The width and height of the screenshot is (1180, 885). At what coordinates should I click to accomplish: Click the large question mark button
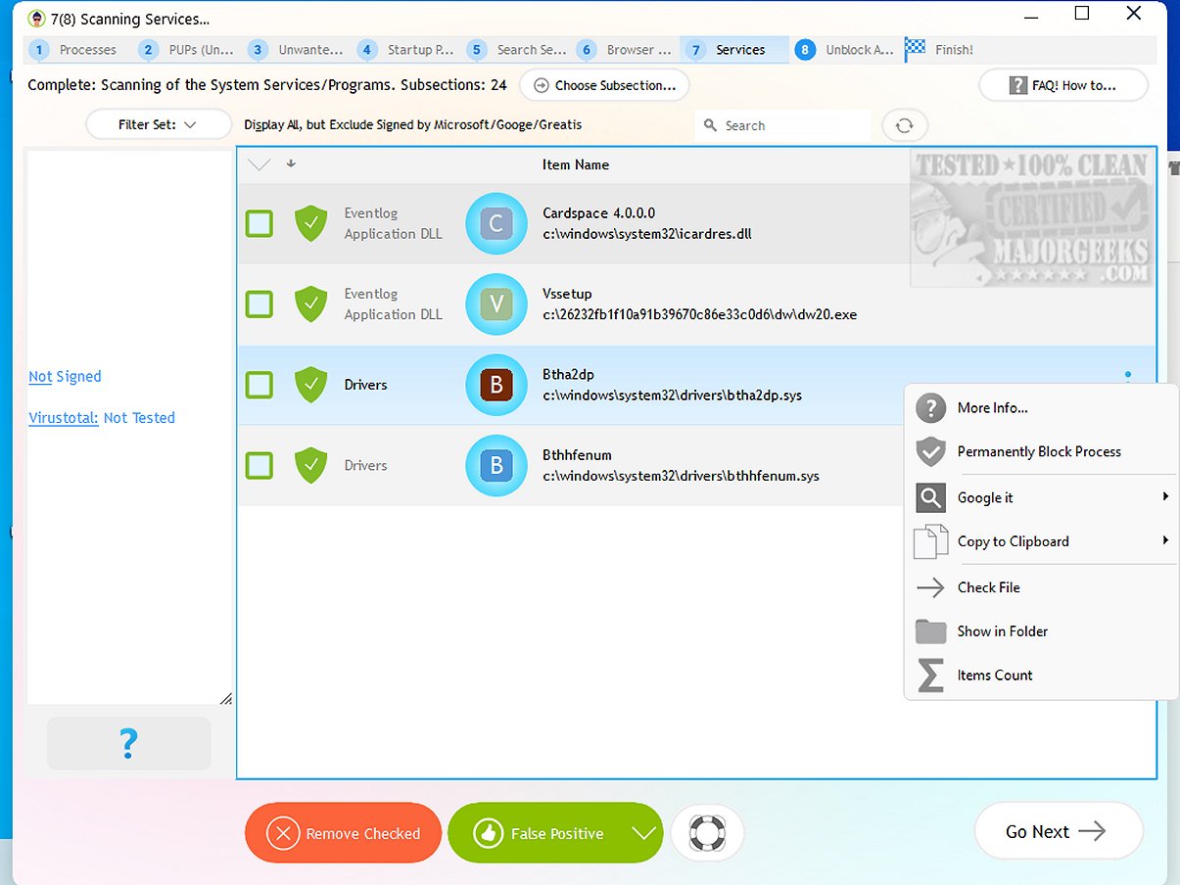pos(128,743)
